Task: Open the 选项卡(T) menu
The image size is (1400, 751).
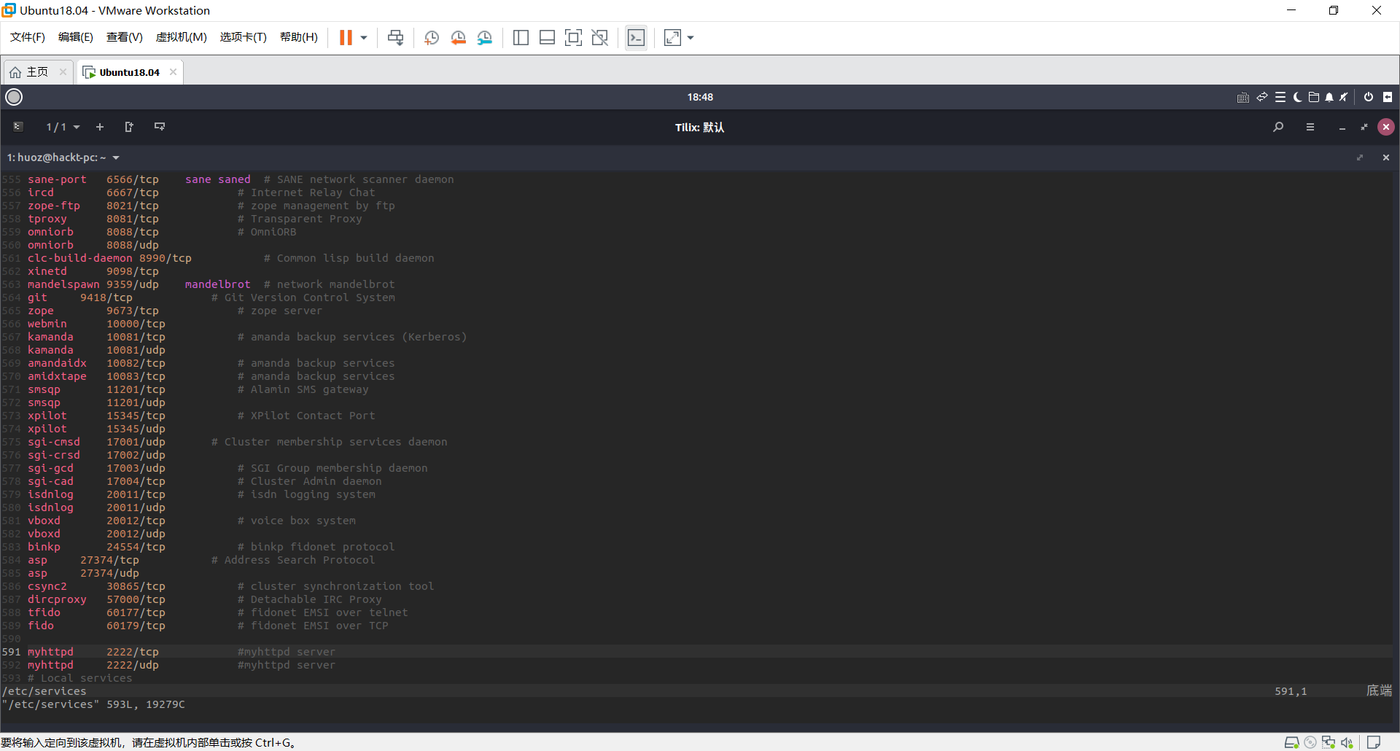Action: (244, 37)
